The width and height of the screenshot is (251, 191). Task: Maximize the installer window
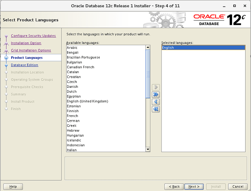pyautogui.click(x=234, y=6)
